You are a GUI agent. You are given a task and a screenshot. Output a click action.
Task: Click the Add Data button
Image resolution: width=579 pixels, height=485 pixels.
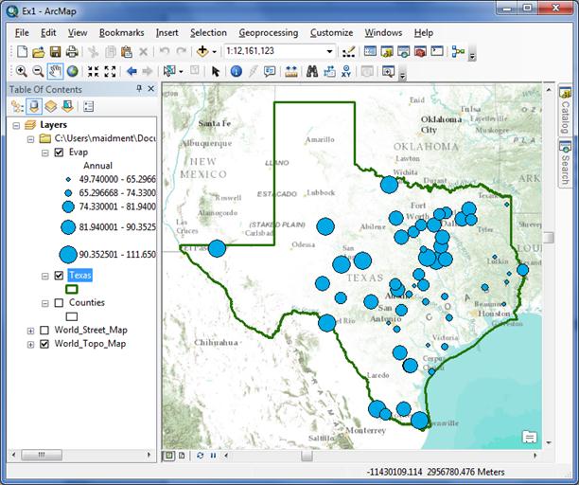coord(202,51)
